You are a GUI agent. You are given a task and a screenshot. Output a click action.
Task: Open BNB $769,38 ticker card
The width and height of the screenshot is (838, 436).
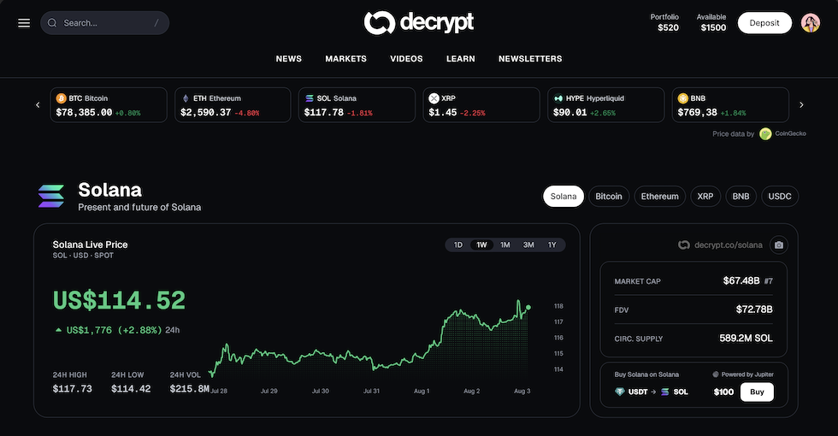pos(730,104)
